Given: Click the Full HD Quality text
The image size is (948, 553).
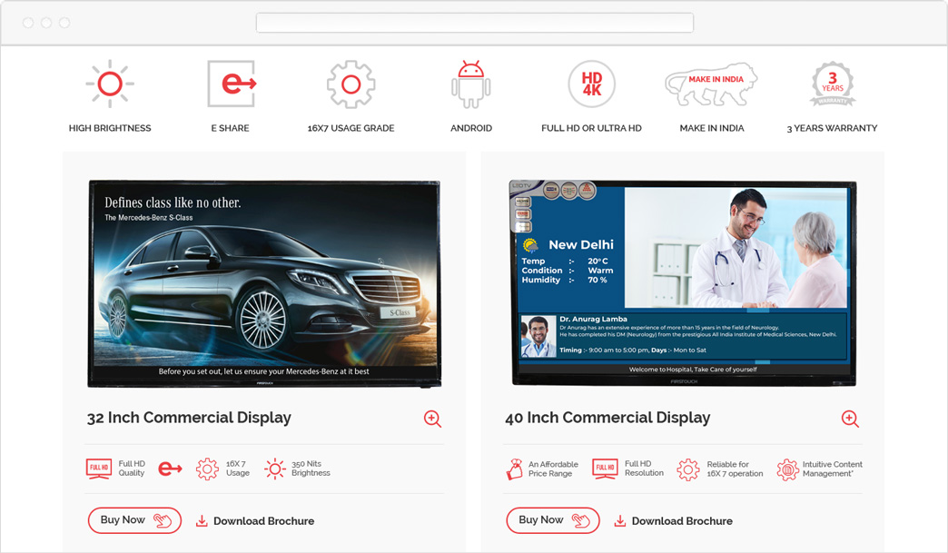Looking at the screenshot, I should point(132,469).
